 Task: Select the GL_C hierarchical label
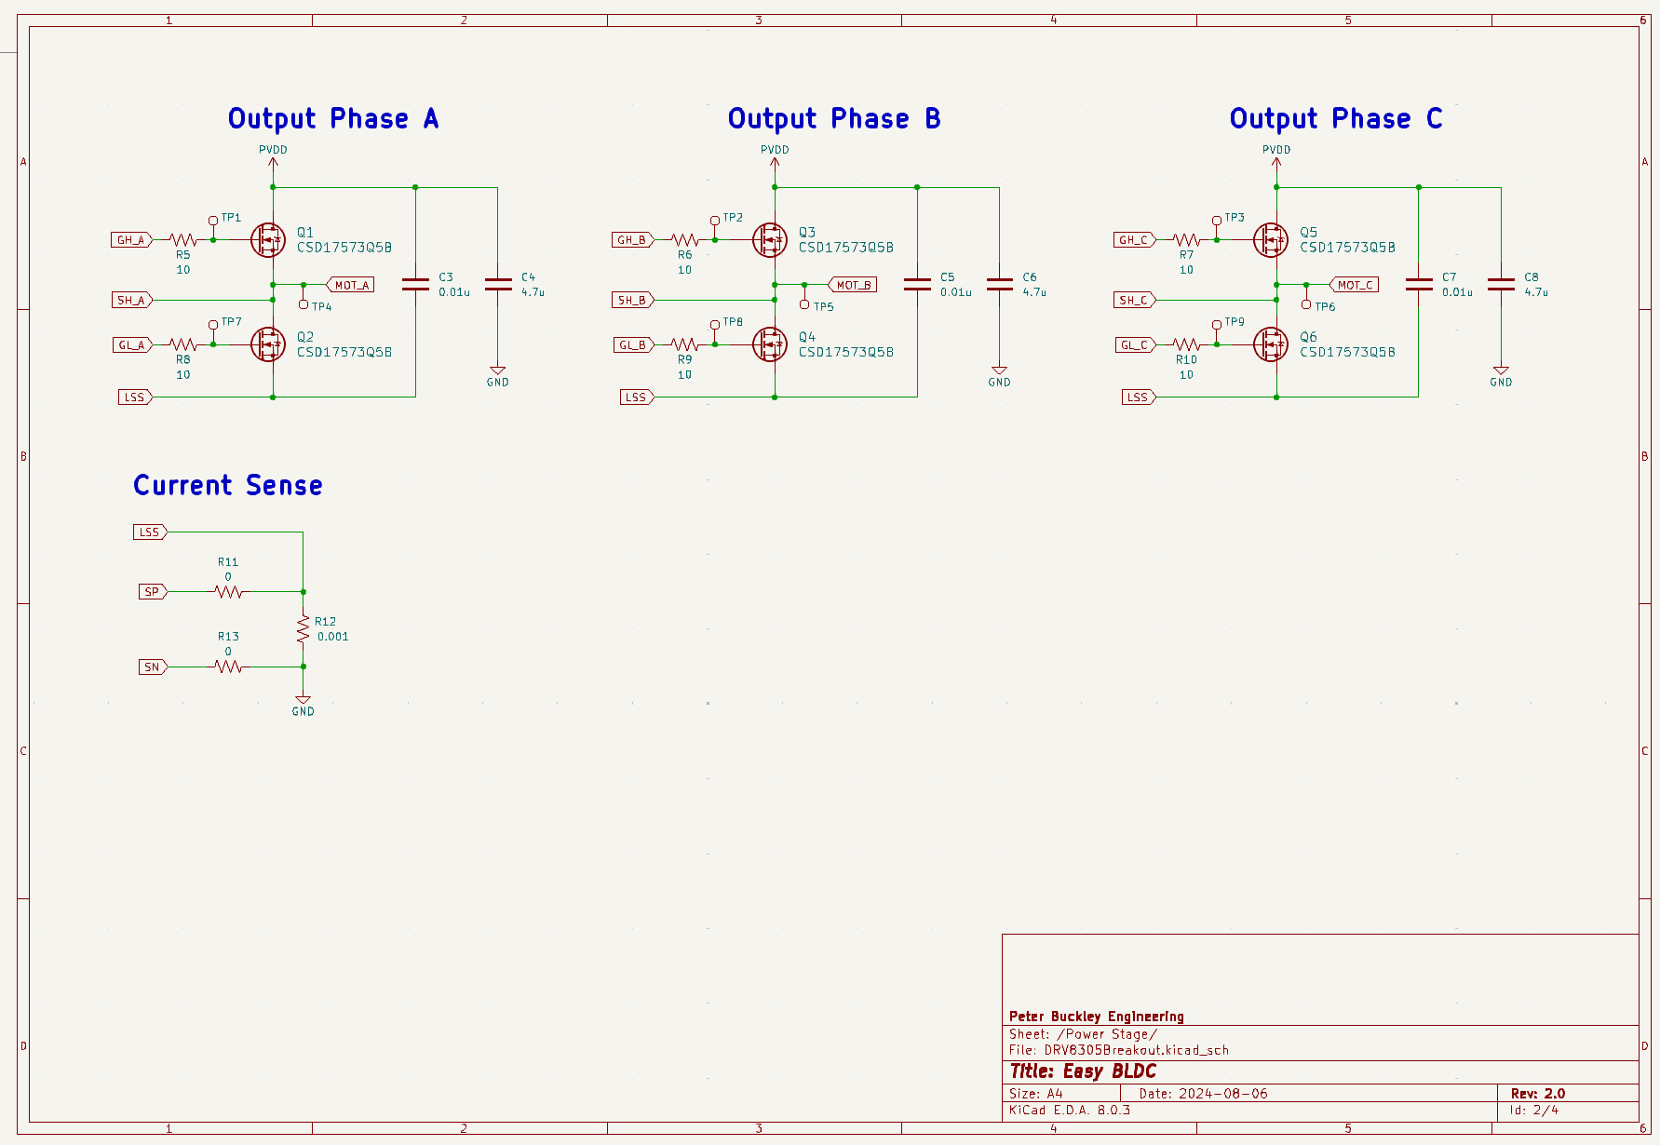tap(1135, 344)
